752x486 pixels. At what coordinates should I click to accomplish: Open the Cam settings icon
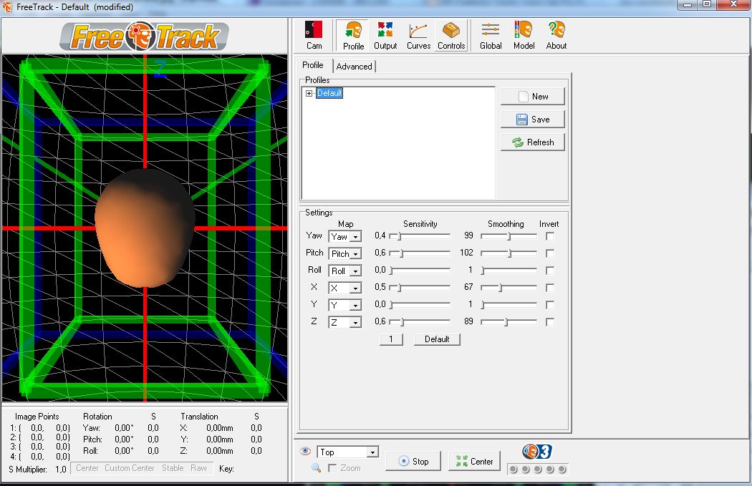(314, 35)
